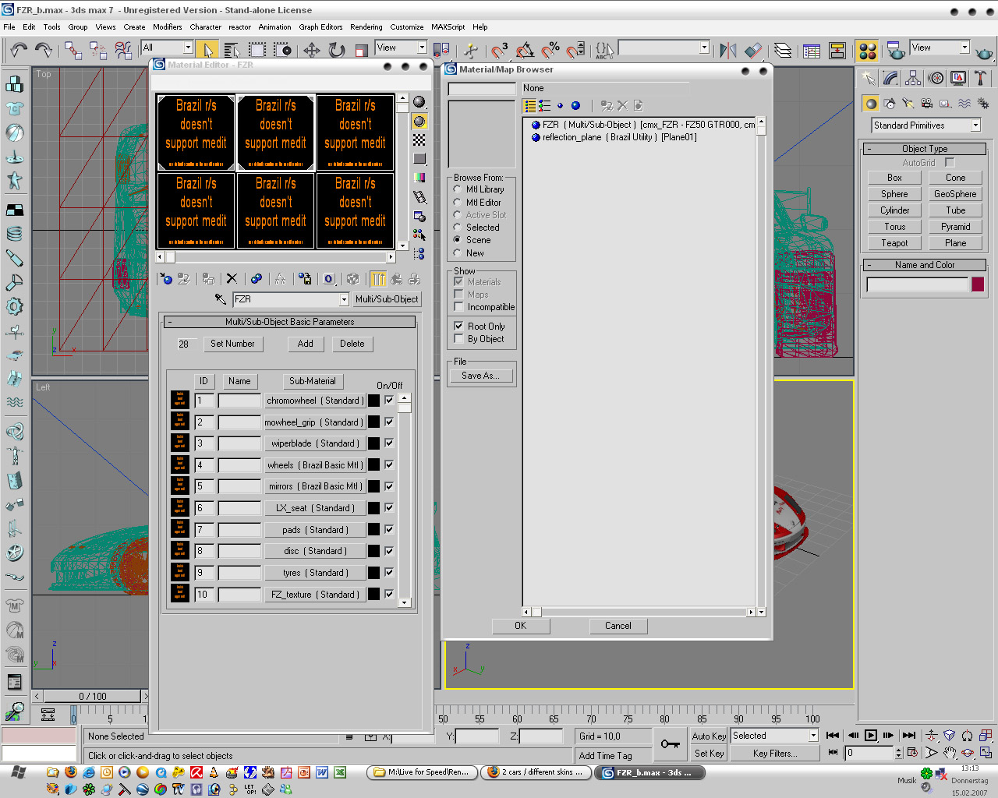Toggle the Key Mode lock icon
This screenshot has width=998, height=798.
coord(670,744)
